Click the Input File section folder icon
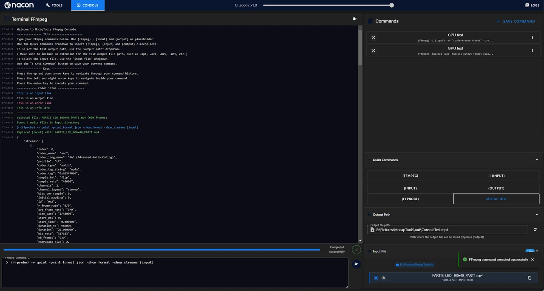This screenshot has height=291, width=544. [369, 251]
